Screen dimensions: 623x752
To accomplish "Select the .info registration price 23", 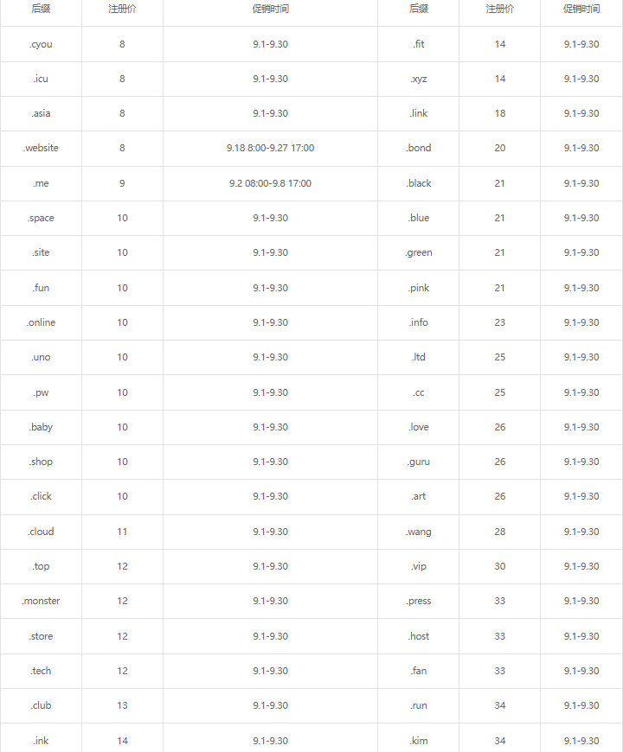I will point(499,322).
